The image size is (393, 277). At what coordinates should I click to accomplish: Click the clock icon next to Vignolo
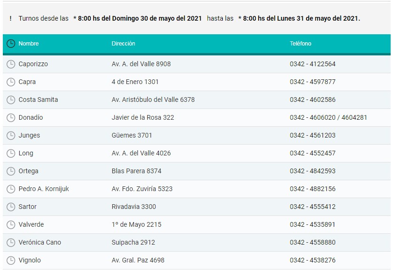click(11, 260)
